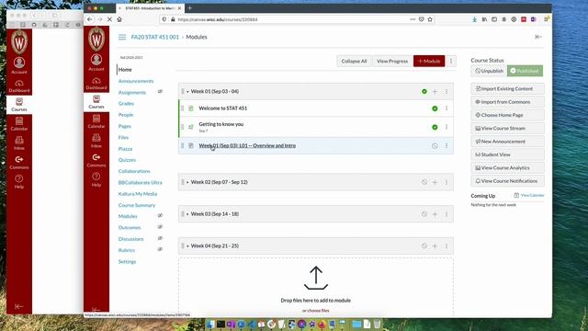Open a new browser tab
588x331 pixels.
click(x=190, y=8)
